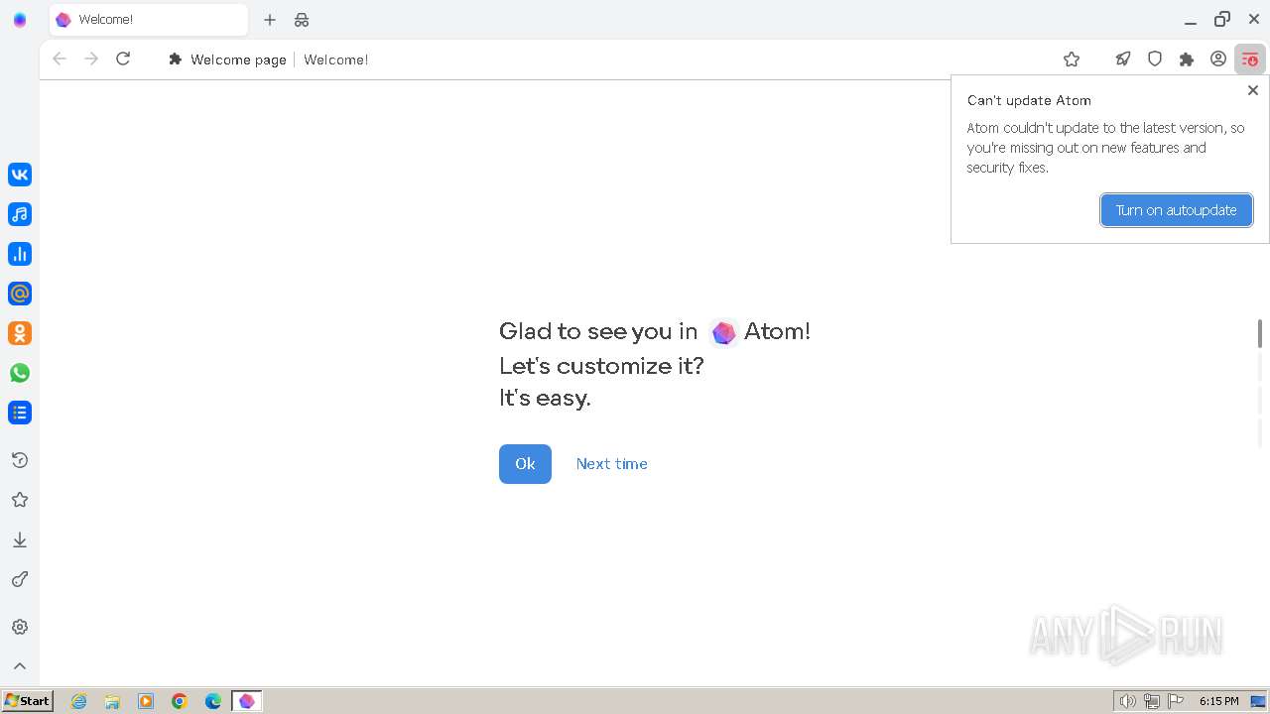Click the Next time link
Image resolution: width=1270 pixels, height=714 pixels.
612,464
